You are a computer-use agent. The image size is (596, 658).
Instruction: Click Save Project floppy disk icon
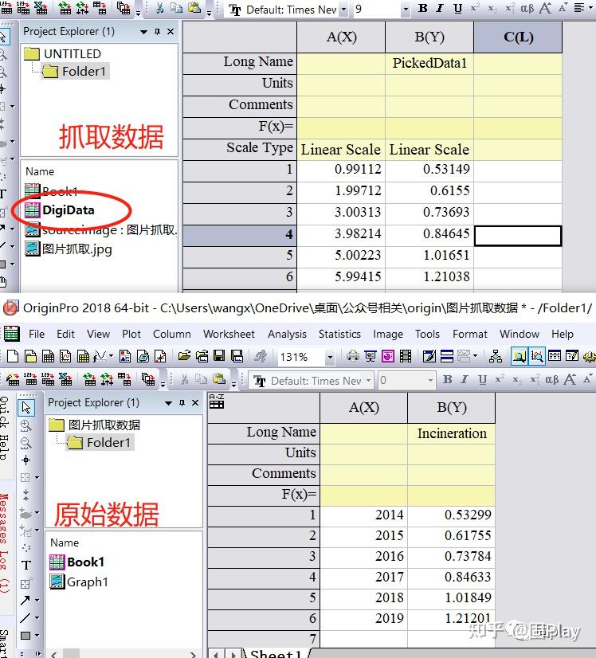(219, 356)
